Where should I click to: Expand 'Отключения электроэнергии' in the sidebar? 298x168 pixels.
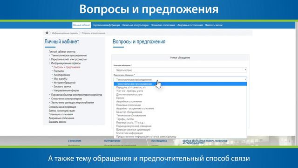click(x=67, y=98)
